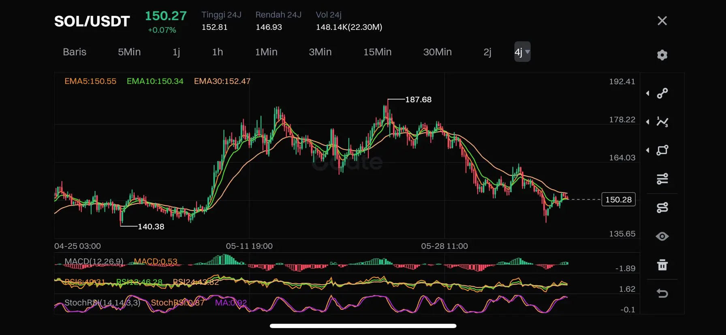
Task: Select the 1h timeframe
Action: click(218, 52)
